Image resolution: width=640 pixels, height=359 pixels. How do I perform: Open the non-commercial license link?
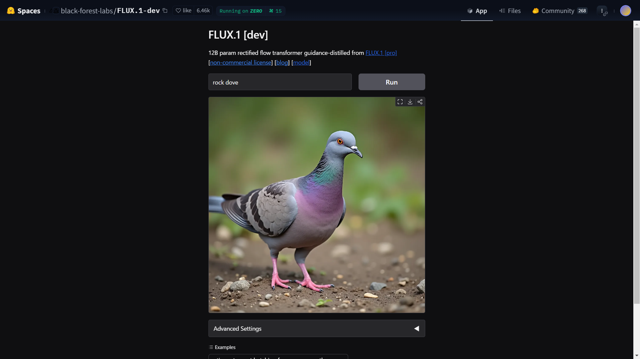click(x=240, y=62)
